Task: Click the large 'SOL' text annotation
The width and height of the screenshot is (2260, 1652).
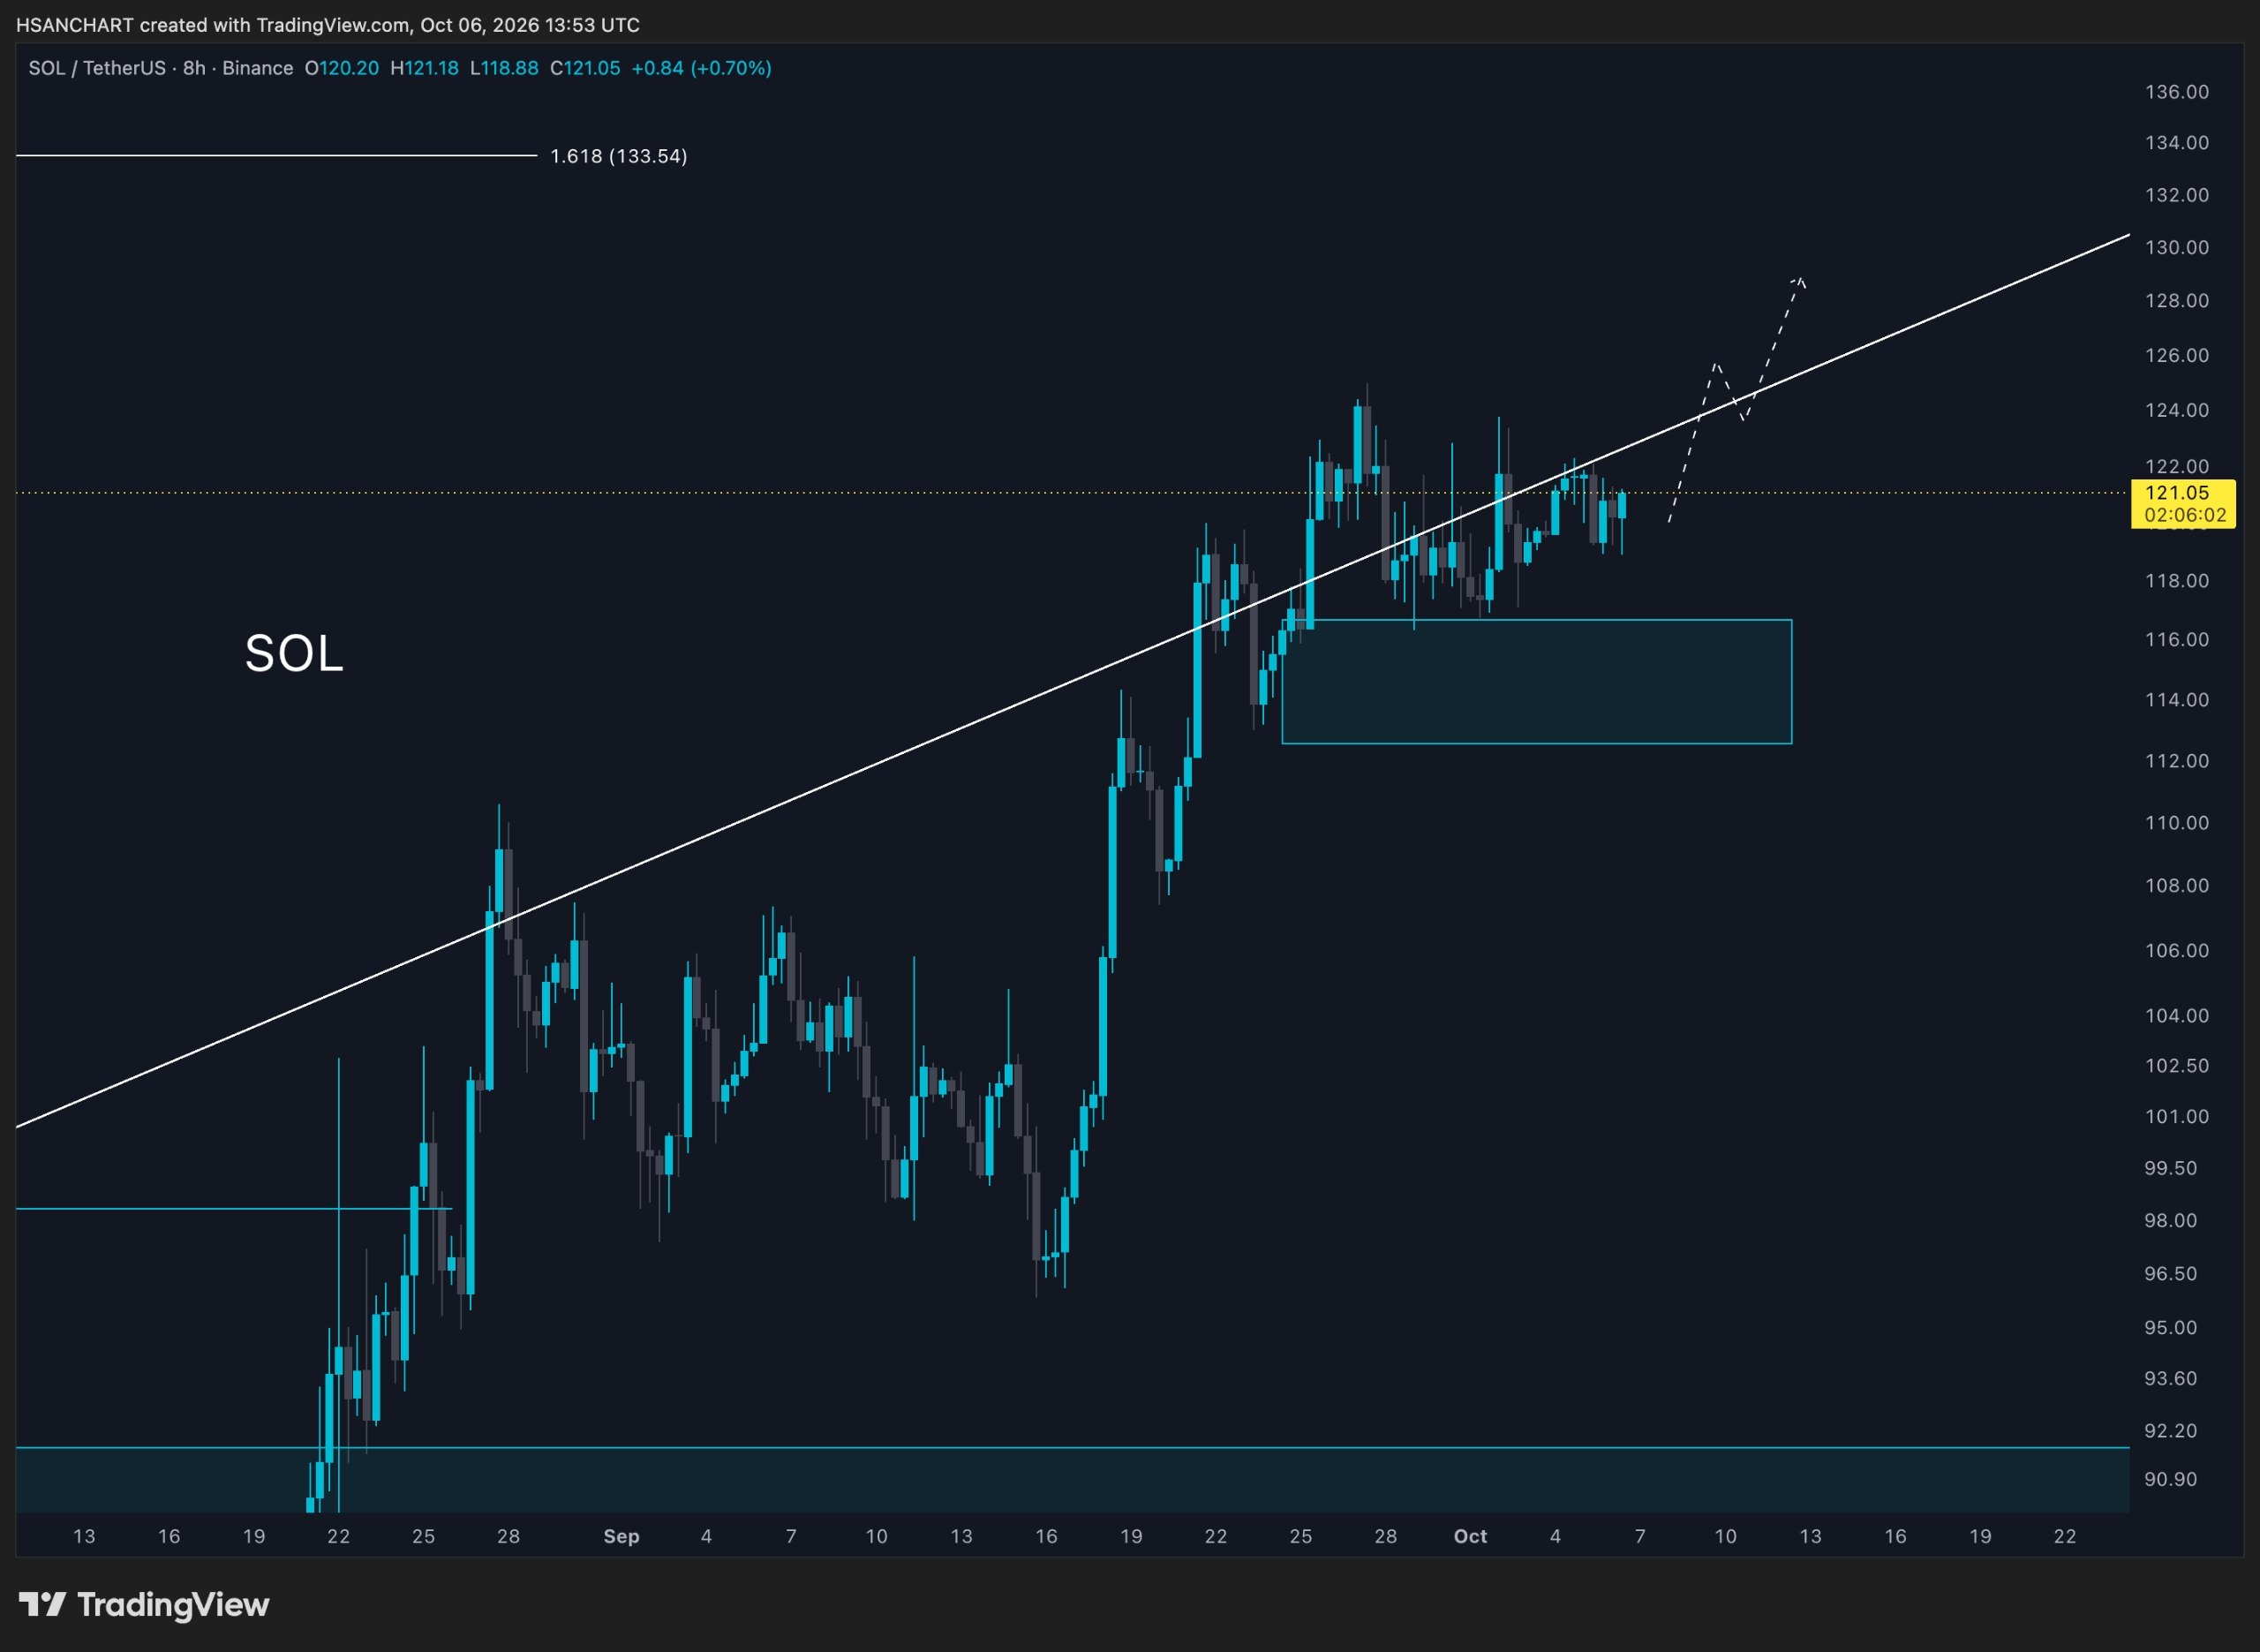Action: (x=294, y=653)
